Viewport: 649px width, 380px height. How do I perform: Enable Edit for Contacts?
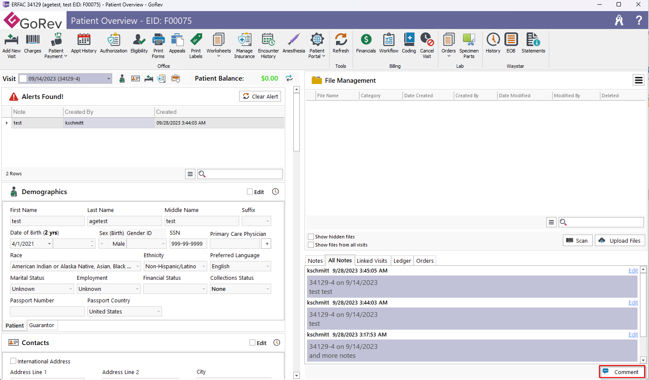pyautogui.click(x=252, y=343)
